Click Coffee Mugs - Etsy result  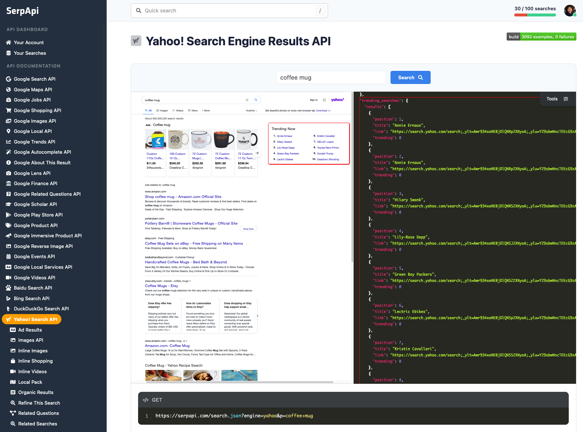coord(161,286)
